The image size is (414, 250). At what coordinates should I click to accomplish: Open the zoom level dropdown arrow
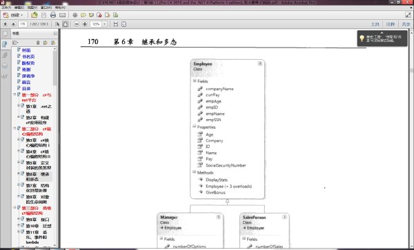point(105,24)
